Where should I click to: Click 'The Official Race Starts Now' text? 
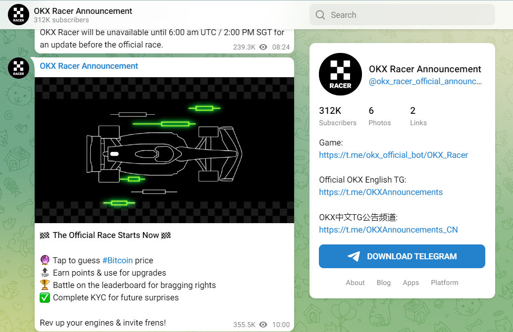point(105,236)
